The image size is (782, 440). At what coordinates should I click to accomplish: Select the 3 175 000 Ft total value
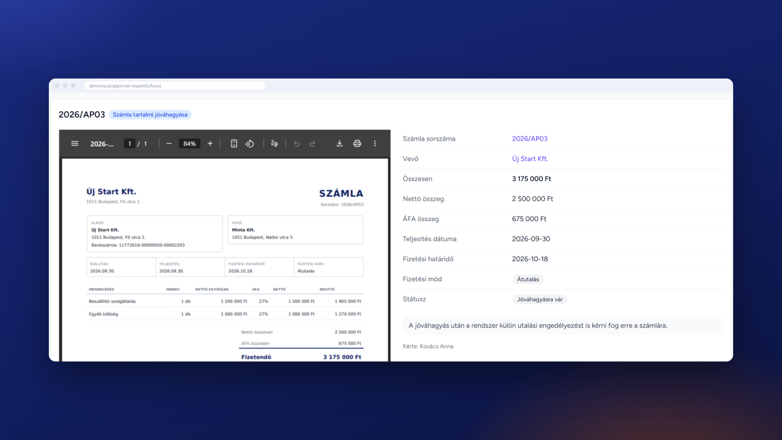(x=532, y=178)
